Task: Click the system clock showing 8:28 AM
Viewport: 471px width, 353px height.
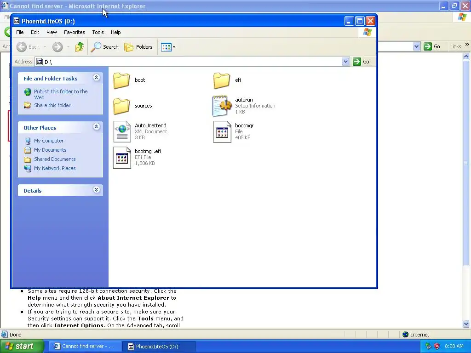Action: (454, 346)
